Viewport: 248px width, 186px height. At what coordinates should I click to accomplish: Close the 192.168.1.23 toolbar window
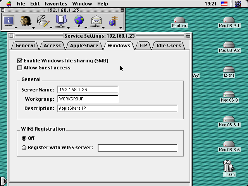point(2,10)
